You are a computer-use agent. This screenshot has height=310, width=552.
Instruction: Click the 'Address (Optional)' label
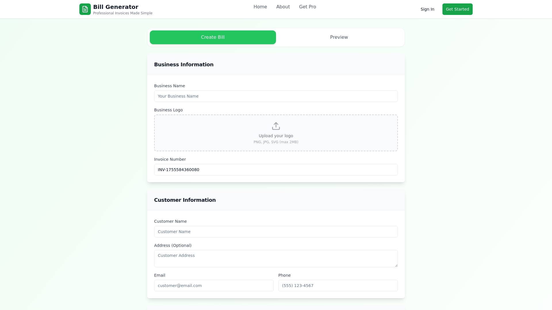[173, 245]
